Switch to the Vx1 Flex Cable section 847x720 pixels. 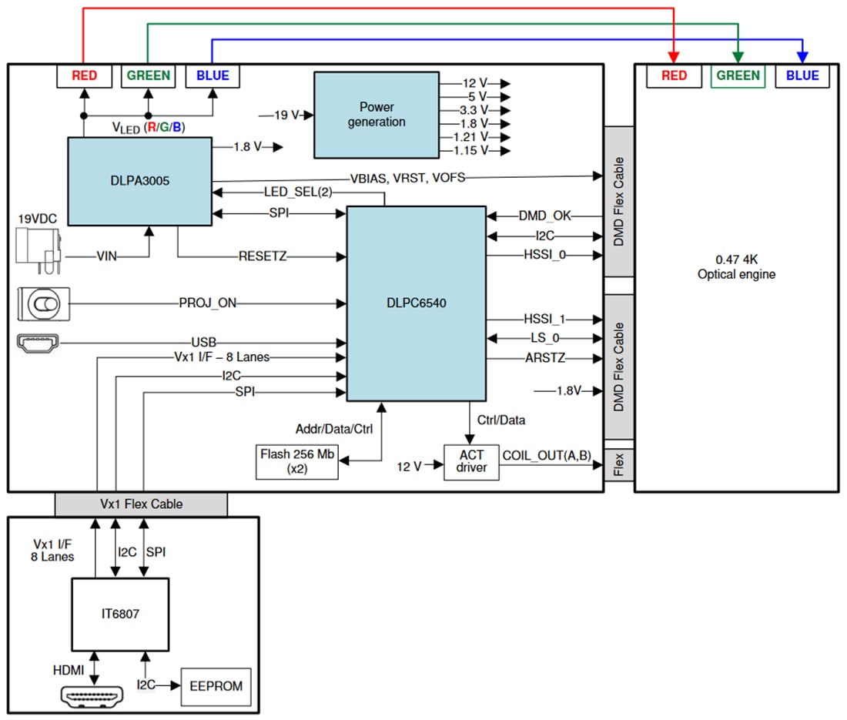141,504
